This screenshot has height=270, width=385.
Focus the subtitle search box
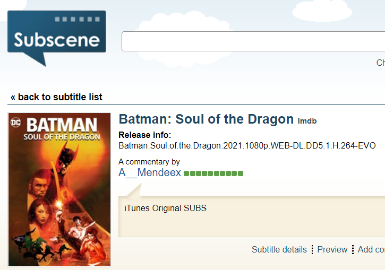tap(253, 41)
